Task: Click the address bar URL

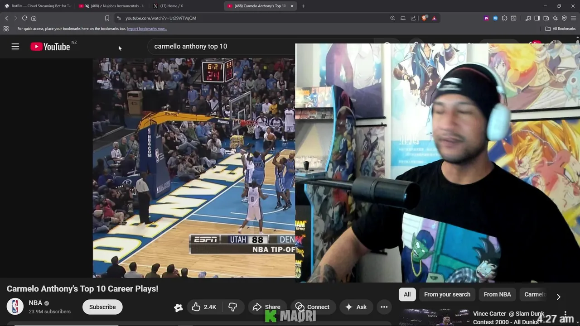Action: 161,18
